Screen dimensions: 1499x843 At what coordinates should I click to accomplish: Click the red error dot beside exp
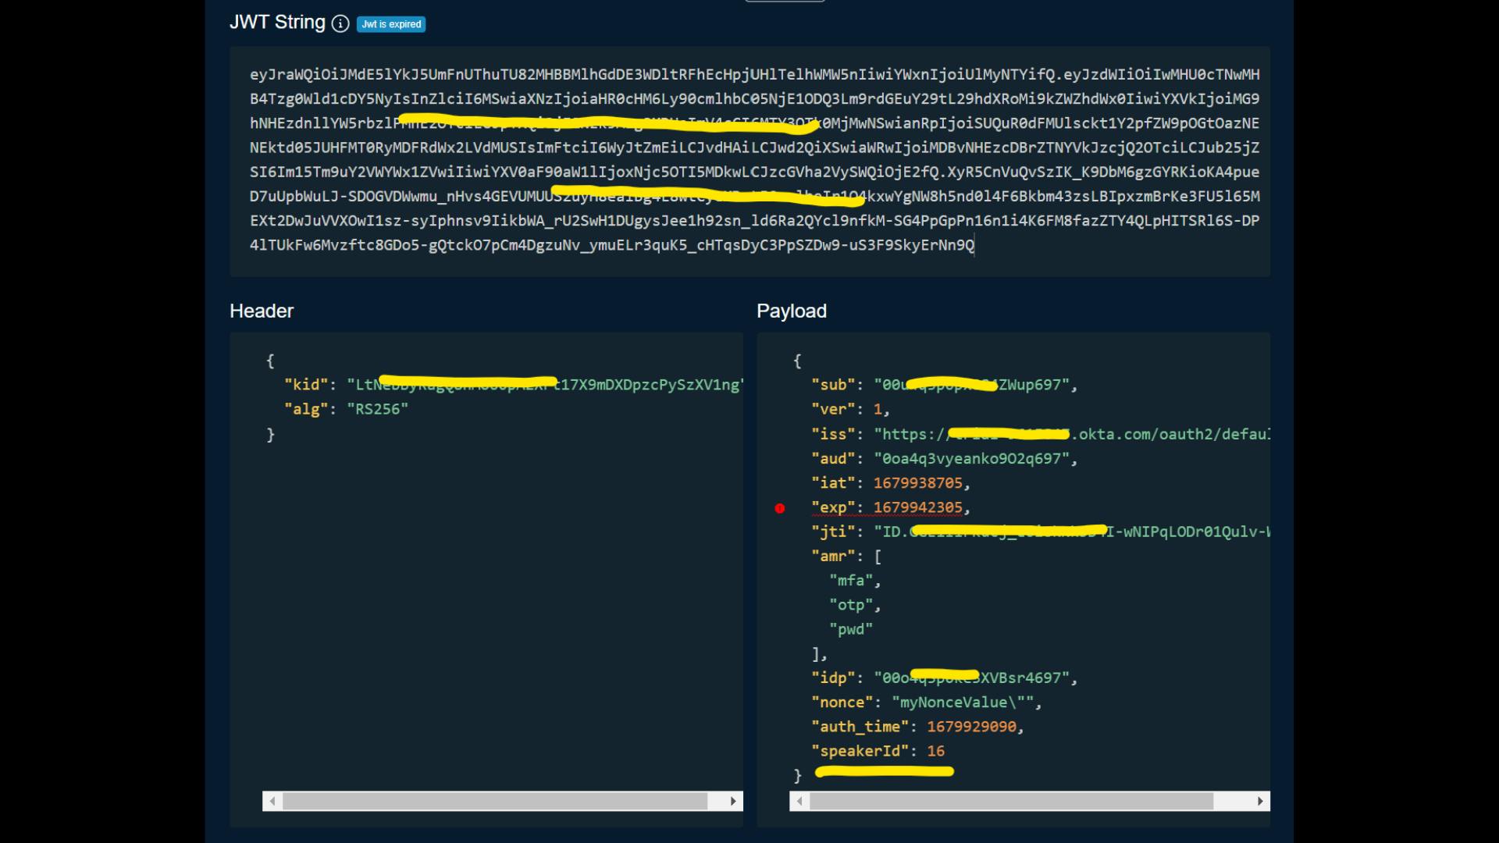(779, 508)
